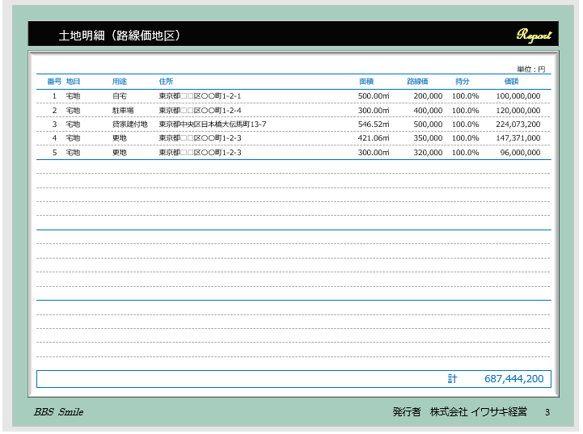This screenshot has width=583, height=434.
Task: Click row number 5 cell
Action: click(54, 153)
